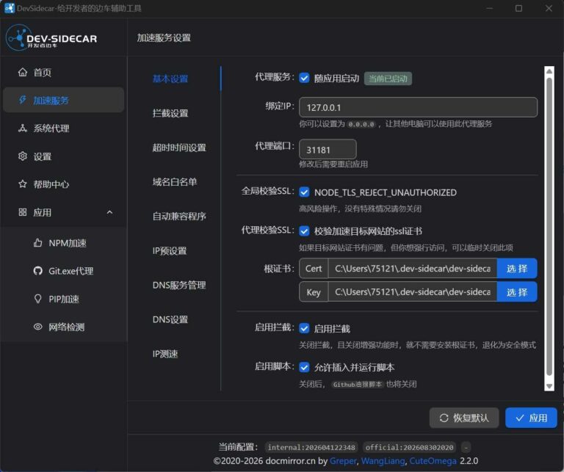
Task: Click the checkmark icon in 应用 button
Action: point(520,418)
